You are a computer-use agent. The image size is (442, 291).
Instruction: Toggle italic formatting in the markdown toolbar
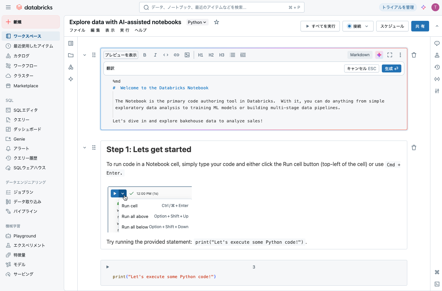155,55
